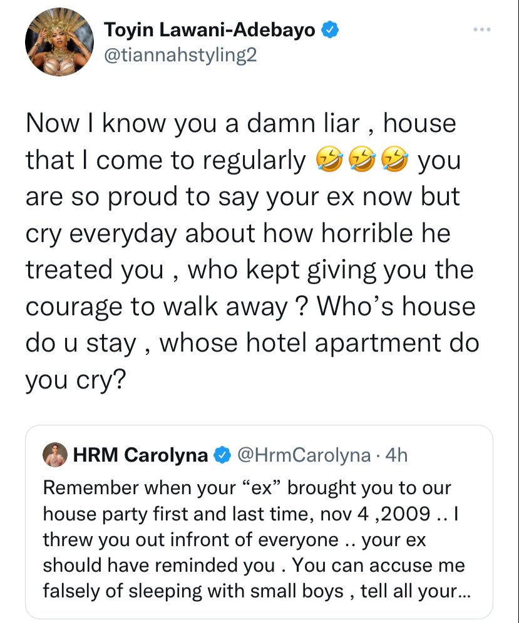The image size is (519, 623).
Task: Click the middle laughing emoji
Action: click(362, 159)
